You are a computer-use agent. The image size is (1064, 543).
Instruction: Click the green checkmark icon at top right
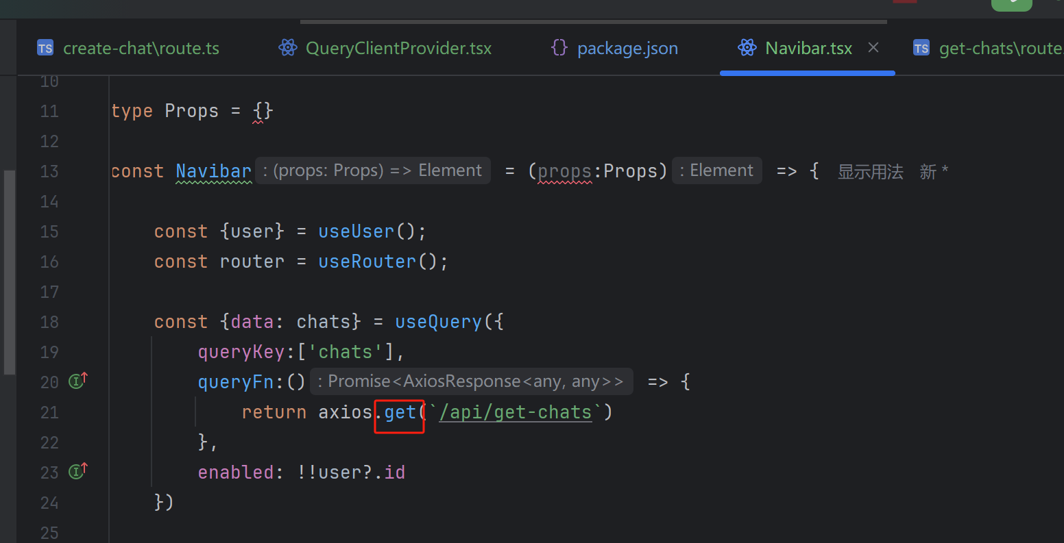coord(1011,3)
